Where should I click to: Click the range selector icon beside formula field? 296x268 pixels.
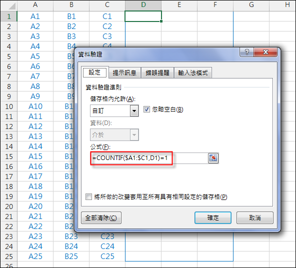click(x=213, y=158)
